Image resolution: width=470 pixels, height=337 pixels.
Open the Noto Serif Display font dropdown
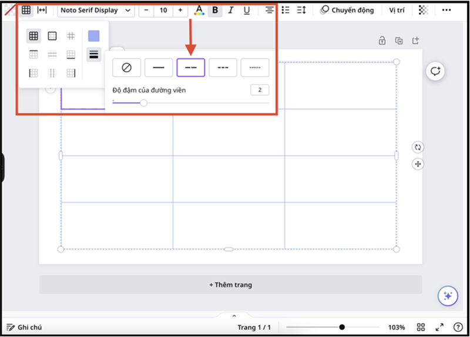coord(96,10)
